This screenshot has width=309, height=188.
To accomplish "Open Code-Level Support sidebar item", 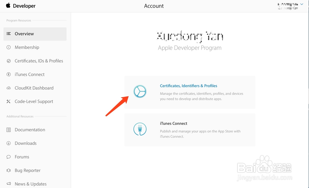I will point(34,101).
